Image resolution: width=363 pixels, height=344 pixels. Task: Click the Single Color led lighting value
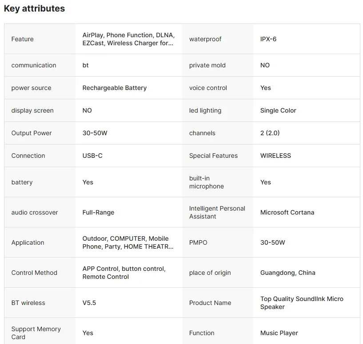point(278,110)
